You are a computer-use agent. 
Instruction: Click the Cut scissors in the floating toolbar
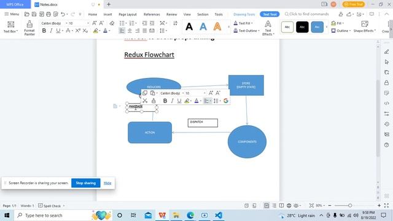point(145,101)
